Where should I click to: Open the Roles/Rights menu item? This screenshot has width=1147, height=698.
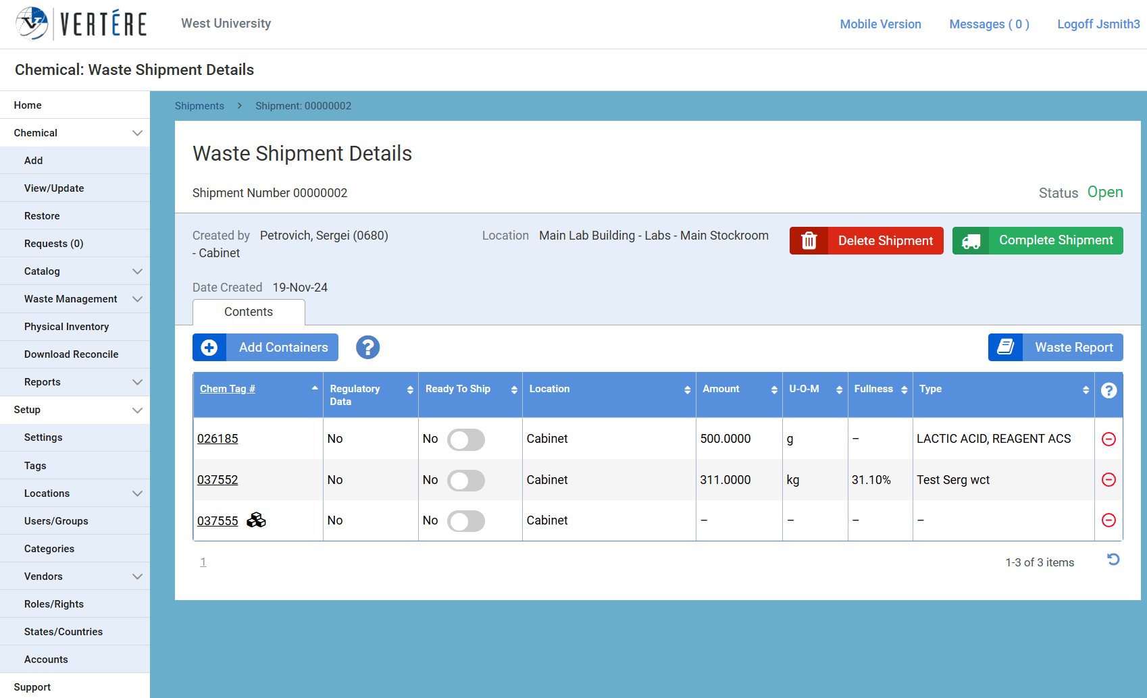[75, 604]
